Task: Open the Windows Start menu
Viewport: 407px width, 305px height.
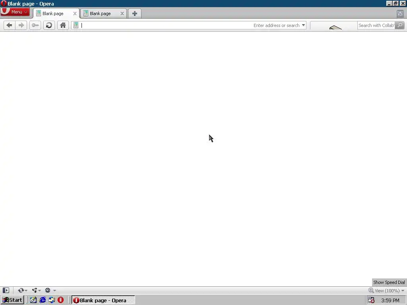Action: point(12,300)
